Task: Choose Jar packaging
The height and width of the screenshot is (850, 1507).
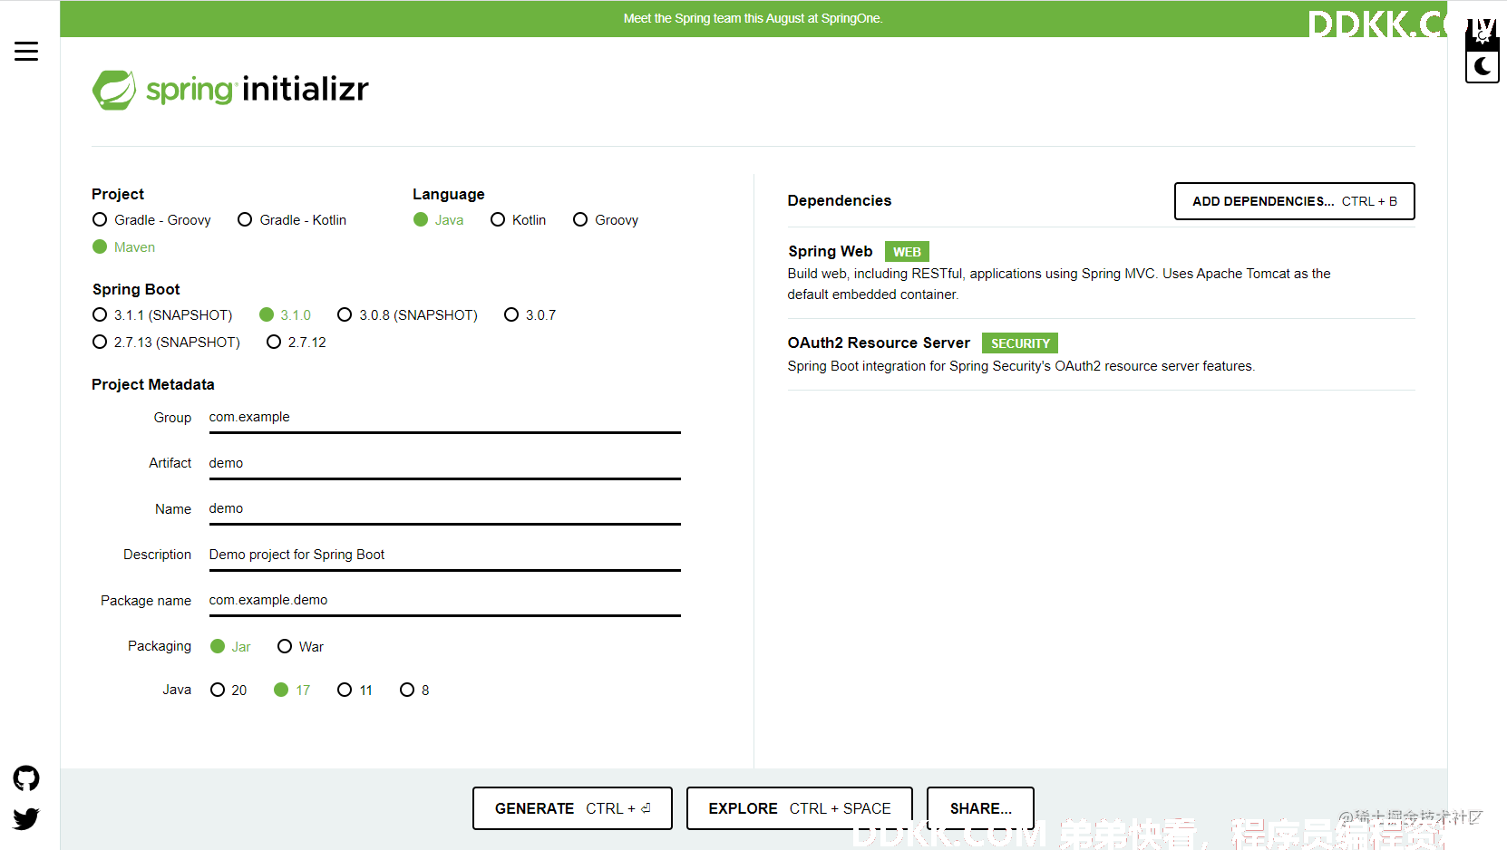Action: pyautogui.click(x=230, y=647)
